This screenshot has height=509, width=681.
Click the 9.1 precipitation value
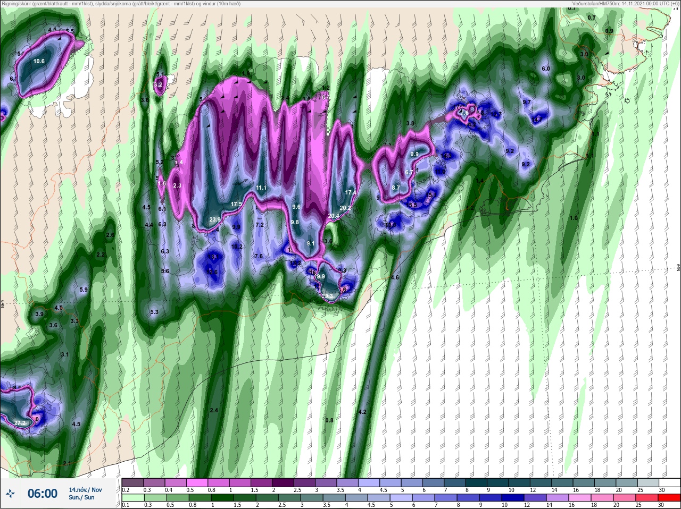311,243
